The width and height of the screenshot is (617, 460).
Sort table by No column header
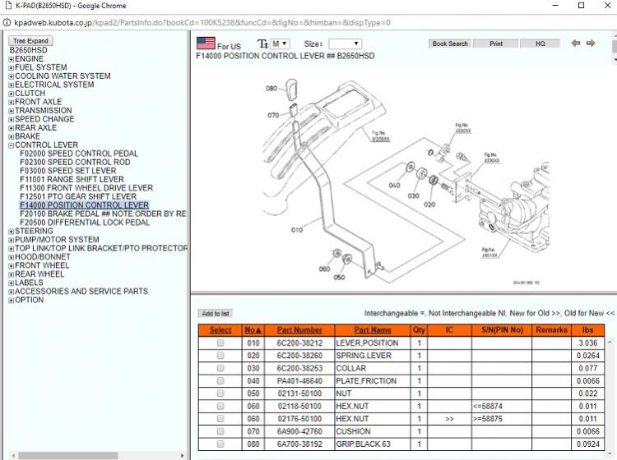point(253,330)
